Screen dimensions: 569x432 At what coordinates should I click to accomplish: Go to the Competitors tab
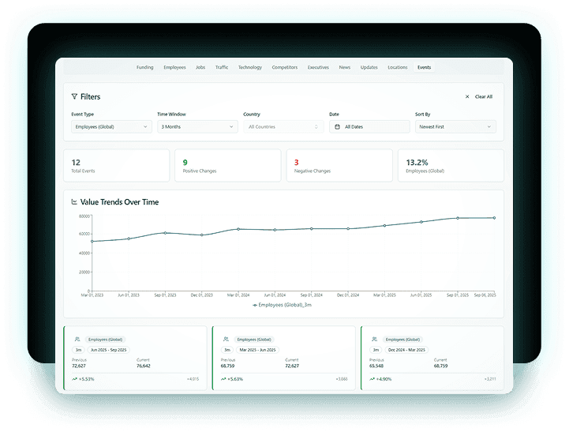(284, 68)
